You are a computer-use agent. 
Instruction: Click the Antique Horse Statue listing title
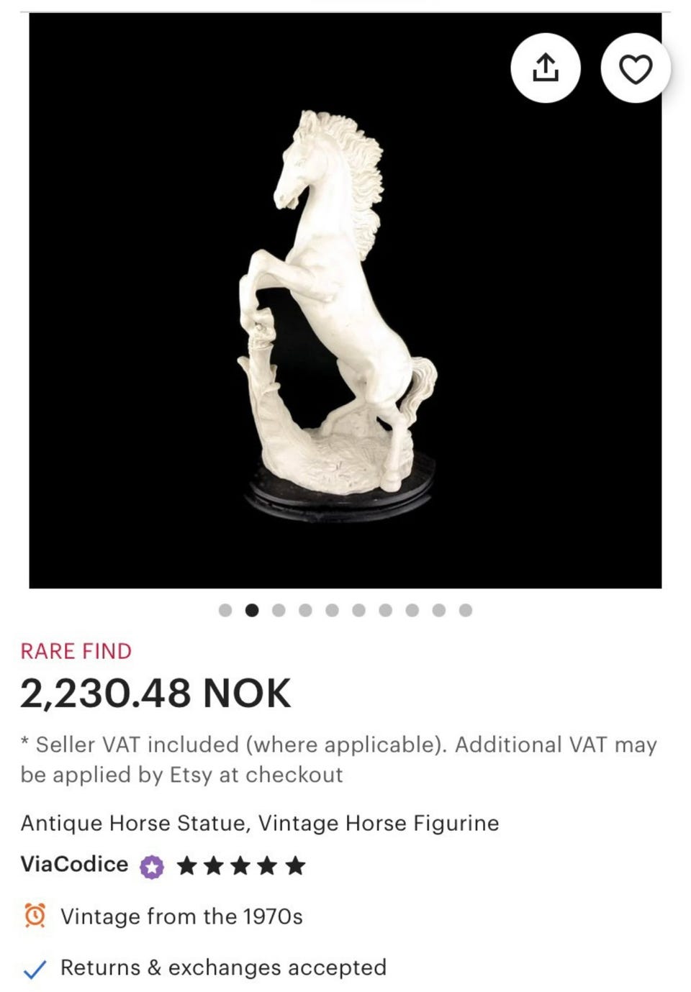coord(259,823)
